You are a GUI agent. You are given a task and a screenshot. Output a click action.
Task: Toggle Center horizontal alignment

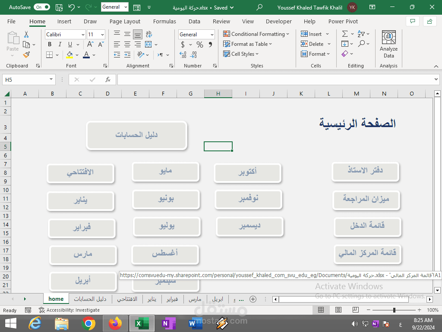[127, 45]
